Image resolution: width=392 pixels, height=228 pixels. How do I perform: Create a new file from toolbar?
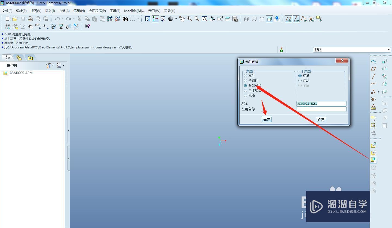(7, 19)
